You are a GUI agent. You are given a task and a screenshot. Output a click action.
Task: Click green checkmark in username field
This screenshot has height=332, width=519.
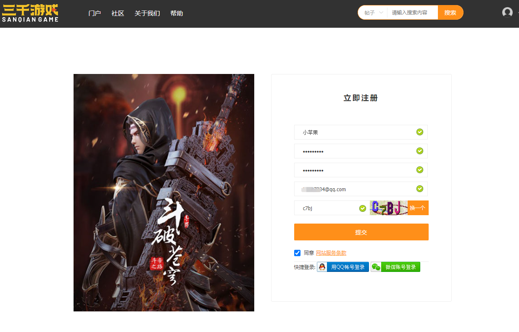[419, 132]
